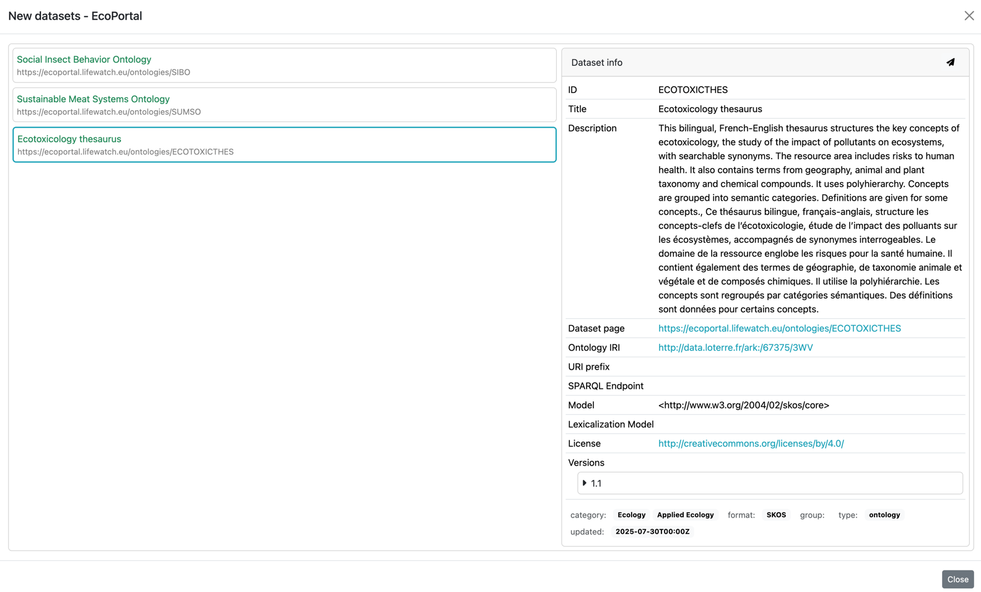Click the Title value Ecotoxicology thesaurus
The image size is (981, 592).
[x=710, y=109]
